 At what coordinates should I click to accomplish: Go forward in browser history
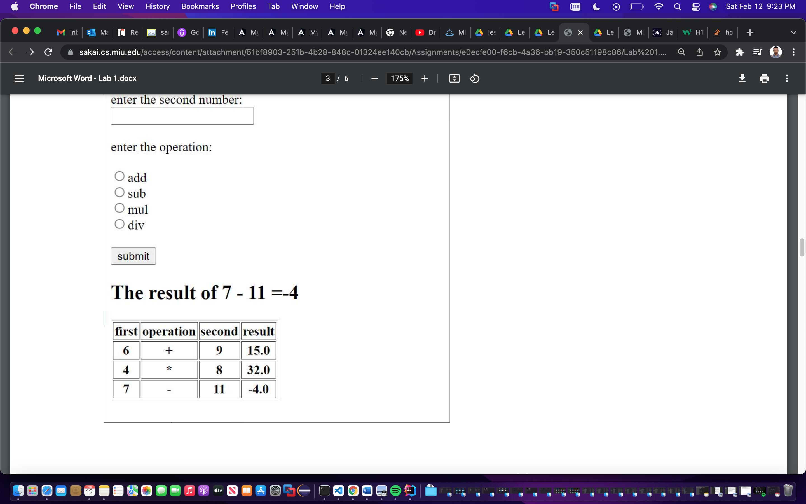click(30, 52)
